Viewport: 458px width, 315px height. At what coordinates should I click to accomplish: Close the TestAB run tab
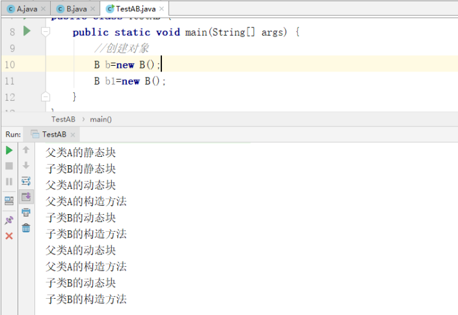tap(73, 135)
